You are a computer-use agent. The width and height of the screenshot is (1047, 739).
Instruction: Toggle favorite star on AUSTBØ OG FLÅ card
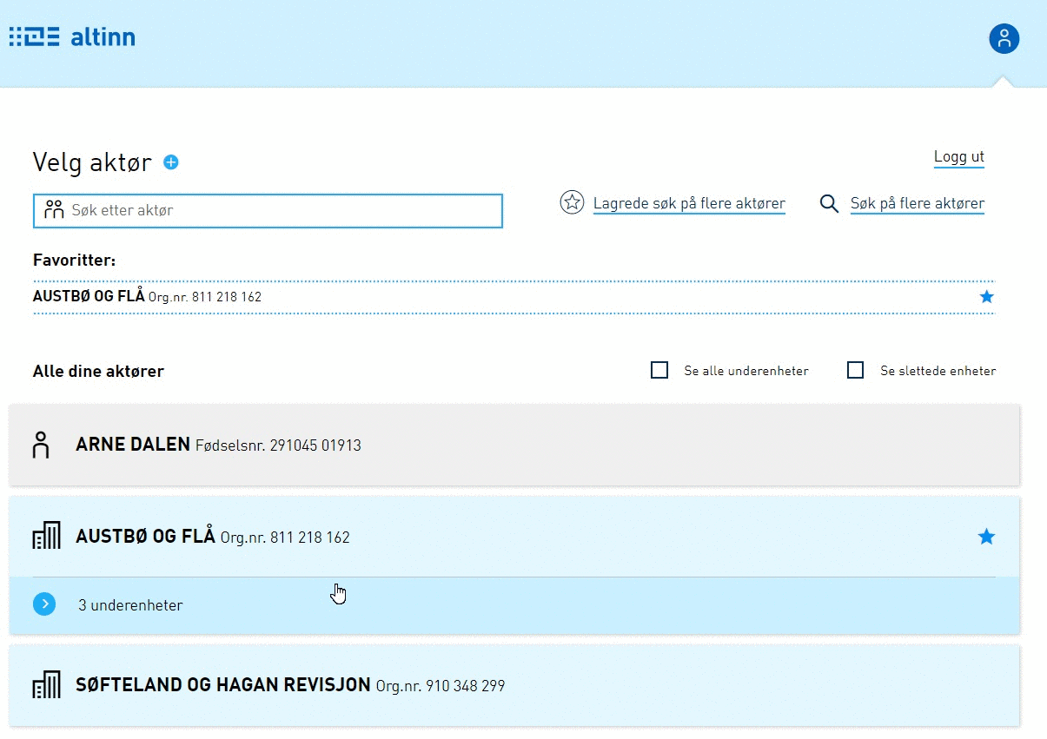click(x=986, y=538)
